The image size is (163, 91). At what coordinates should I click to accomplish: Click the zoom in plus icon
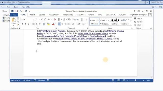[x=144, y=80]
